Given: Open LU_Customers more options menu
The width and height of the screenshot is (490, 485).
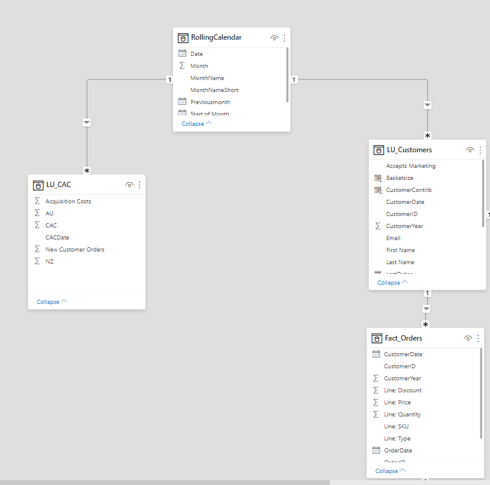Looking at the screenshot, I should (x=480, y=150).
